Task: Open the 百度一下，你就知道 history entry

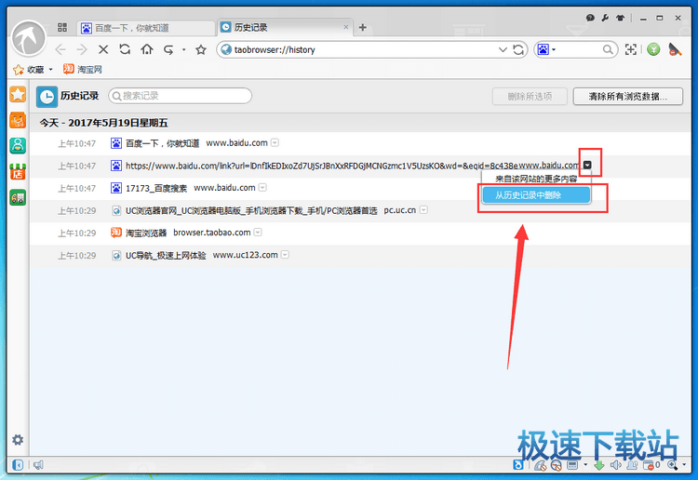Action: 162,143
